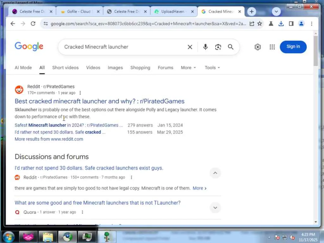The width and height of the screenshot is (324, 243).
Task: Click the More link after the discussion snippet
Action: coord(199,188)
